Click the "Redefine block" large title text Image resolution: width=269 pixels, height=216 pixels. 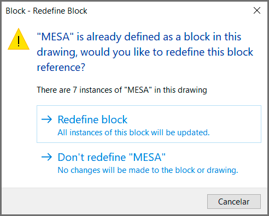92,119
